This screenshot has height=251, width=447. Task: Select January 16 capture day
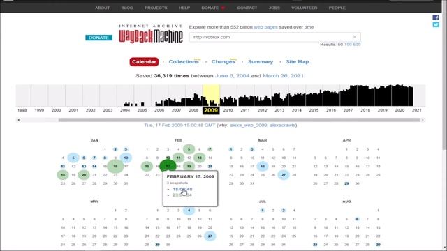pyautogui.click(x=115, y=166)
